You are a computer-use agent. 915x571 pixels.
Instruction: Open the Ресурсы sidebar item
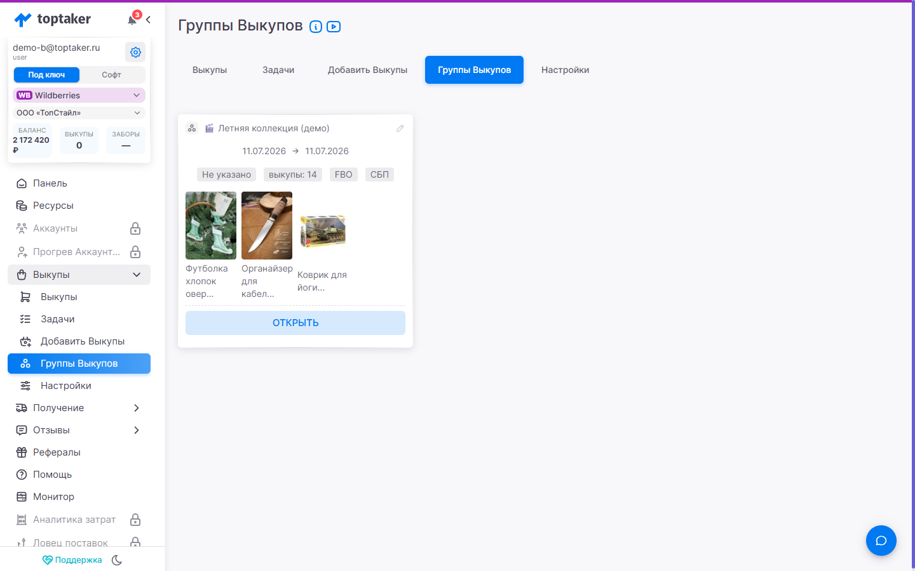79,206
